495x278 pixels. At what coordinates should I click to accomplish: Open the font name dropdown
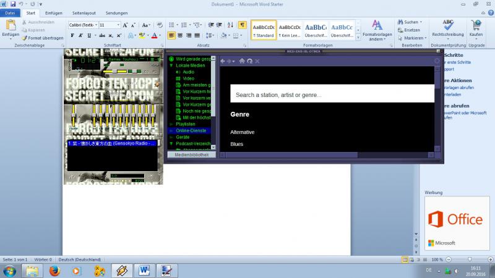tap(97, 25)
